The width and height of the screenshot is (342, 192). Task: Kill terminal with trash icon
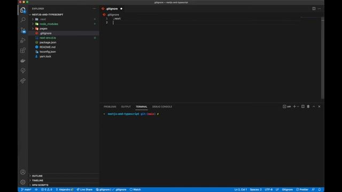pyautogui.click(x=308, y=107)
